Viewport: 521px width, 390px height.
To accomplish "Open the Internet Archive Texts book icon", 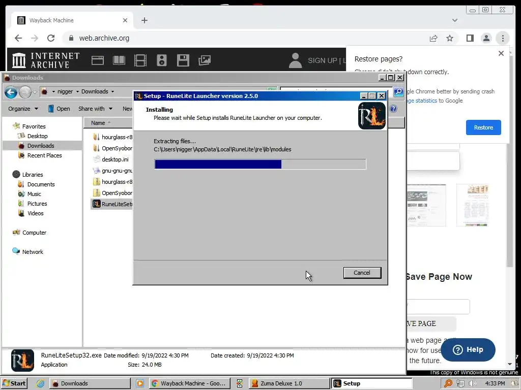I will point(119,60).
